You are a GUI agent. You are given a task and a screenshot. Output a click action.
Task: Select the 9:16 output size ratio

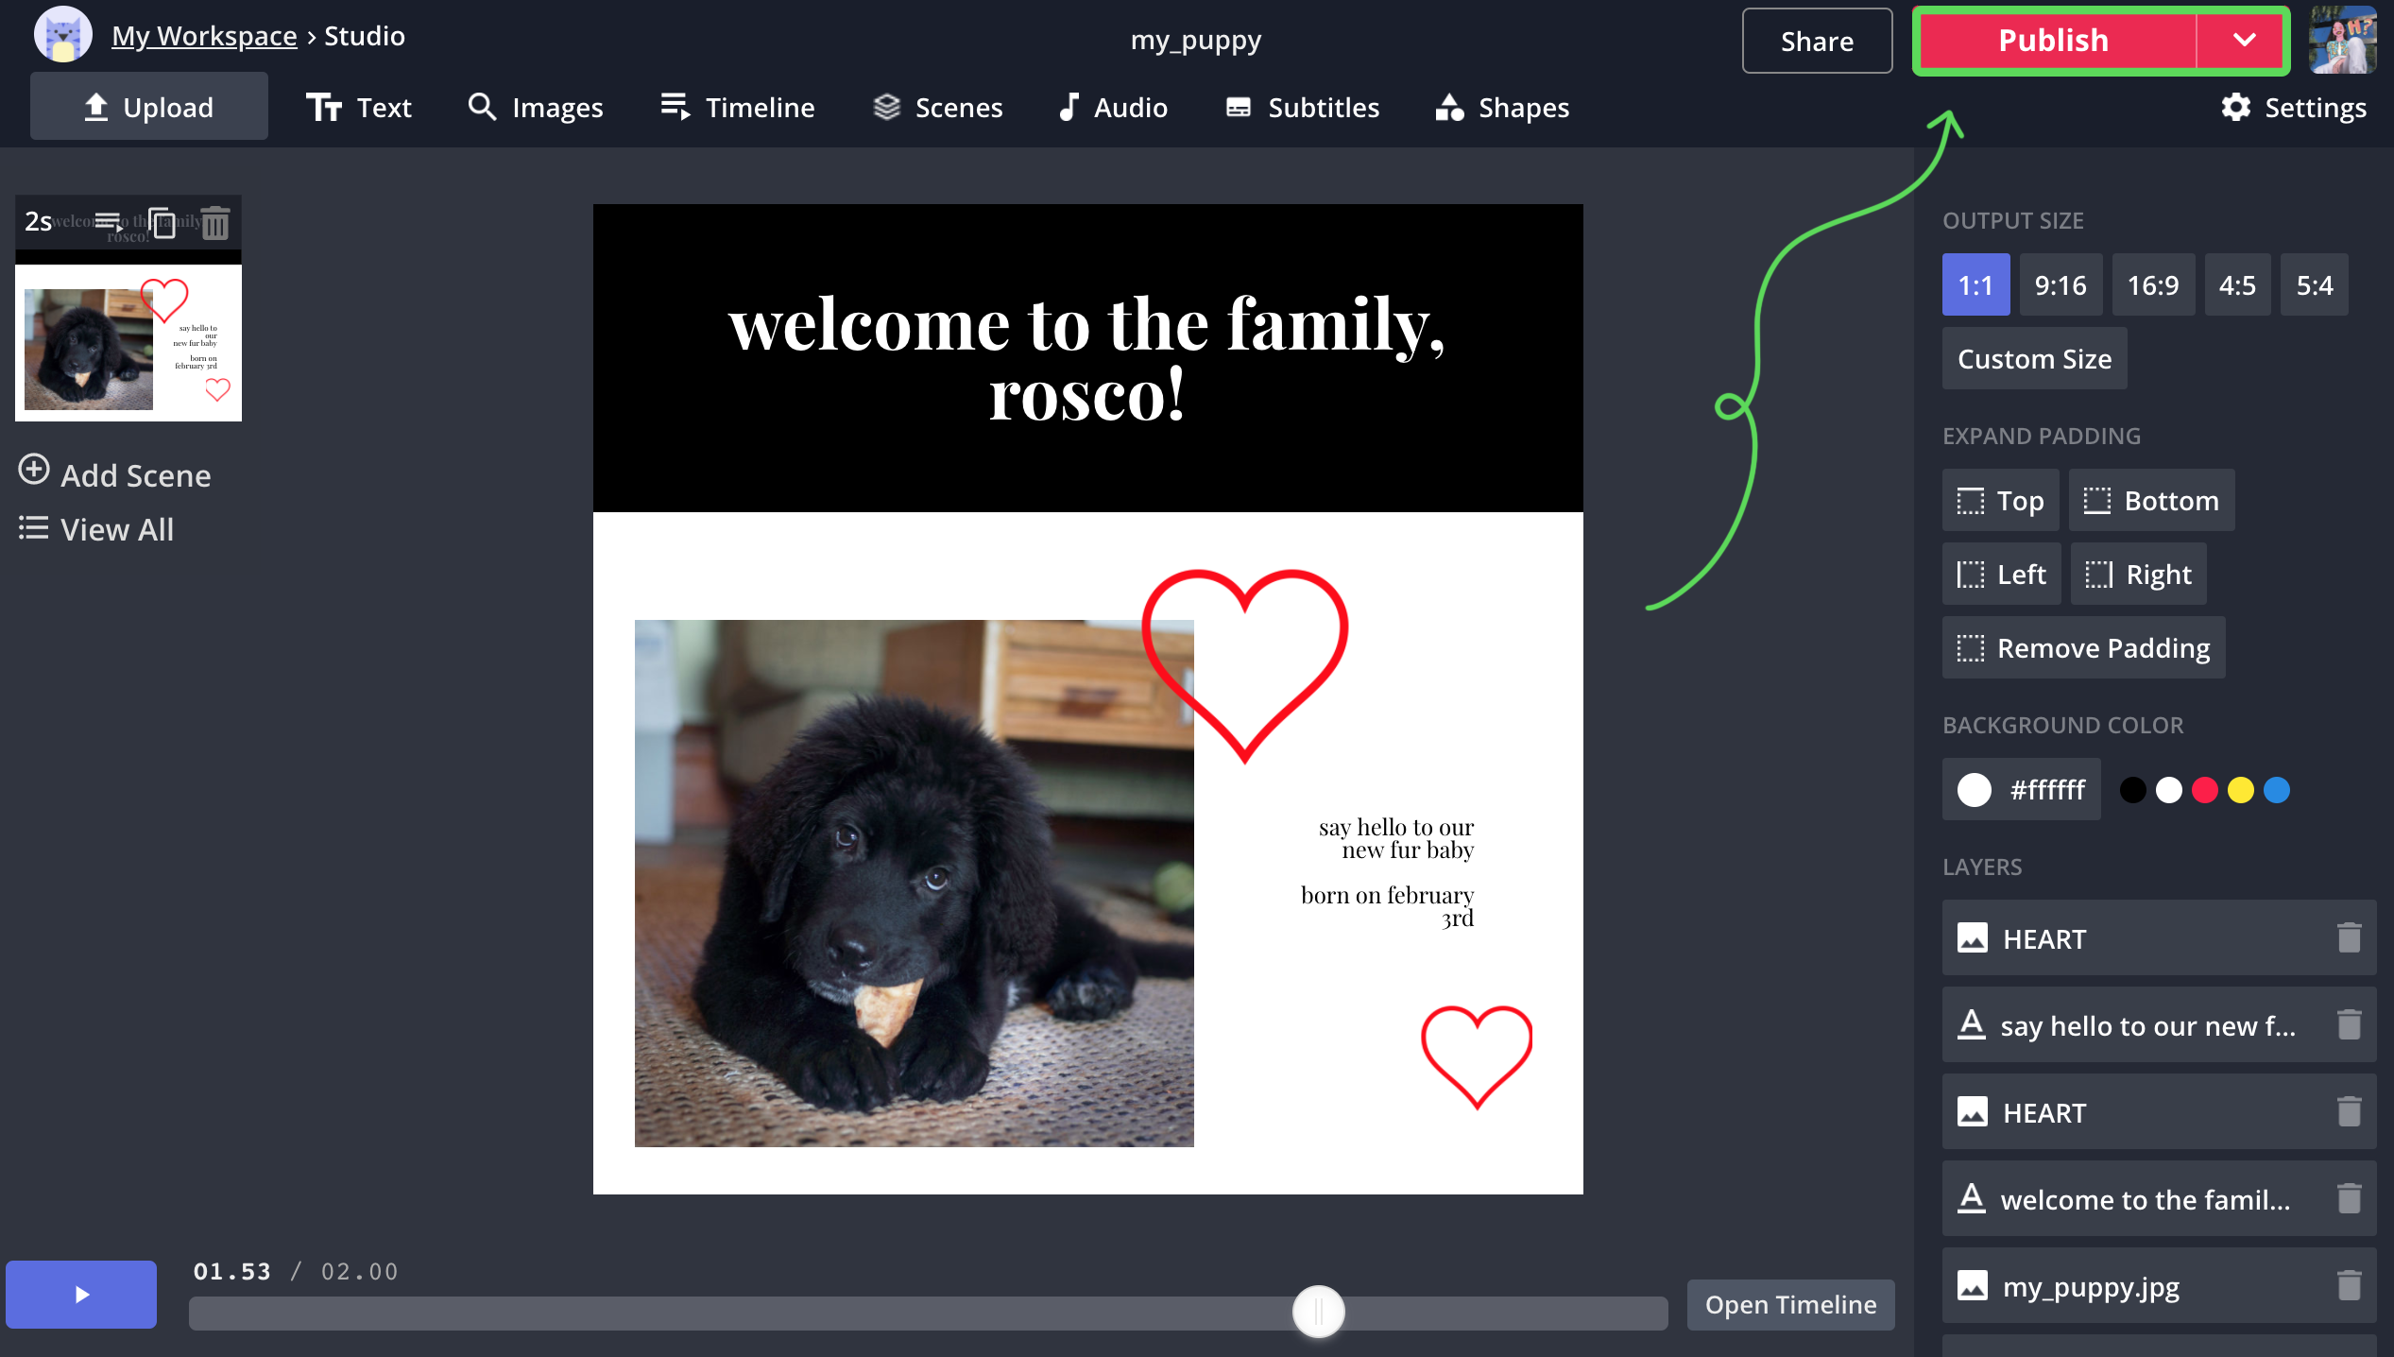2061,284
